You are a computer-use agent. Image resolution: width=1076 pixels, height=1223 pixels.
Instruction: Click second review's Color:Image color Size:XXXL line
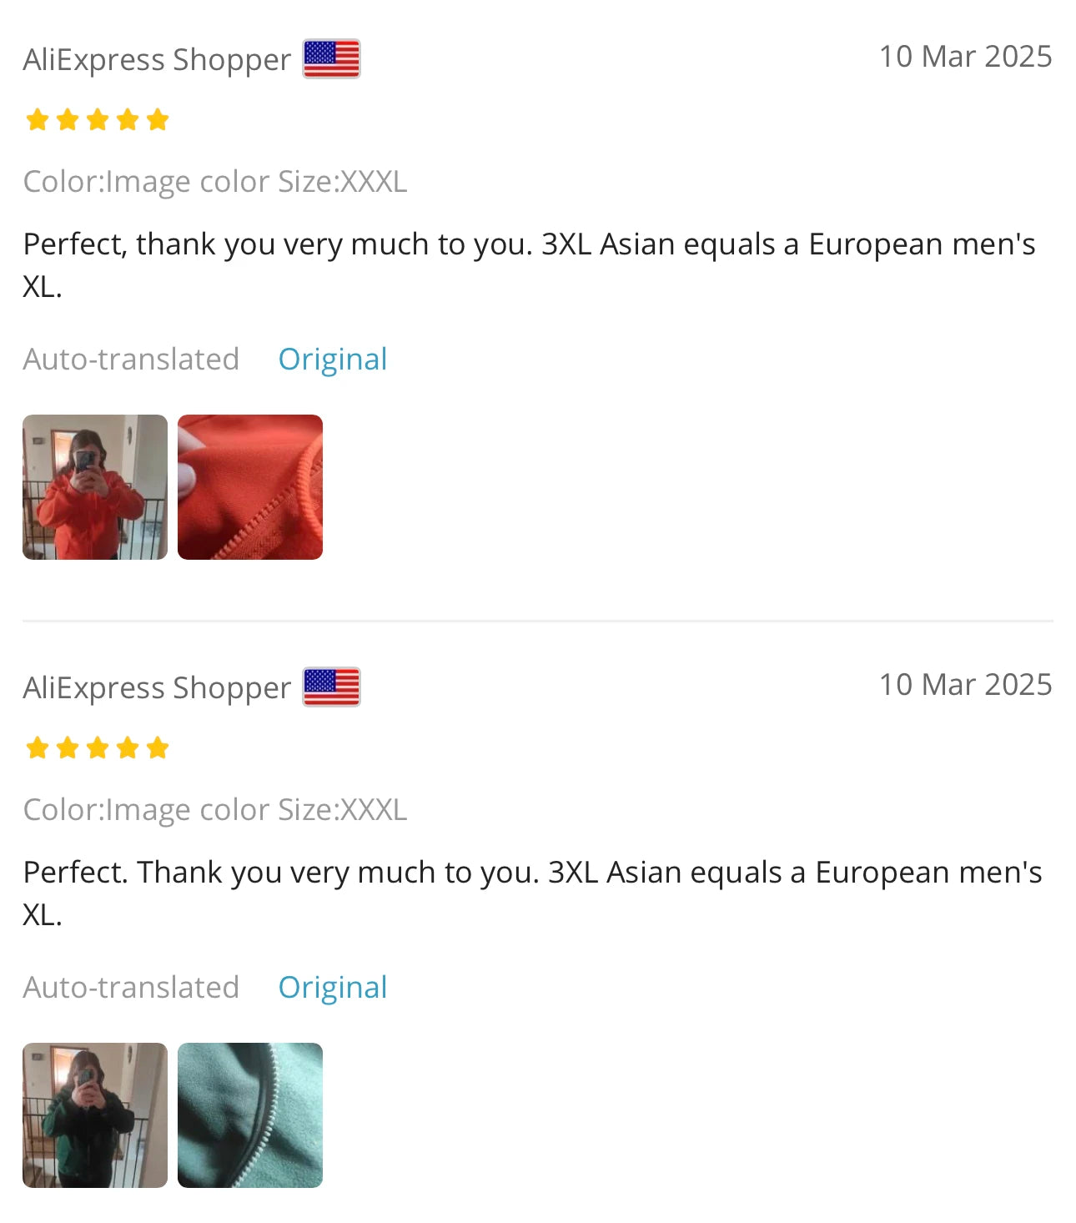[215, 810]
